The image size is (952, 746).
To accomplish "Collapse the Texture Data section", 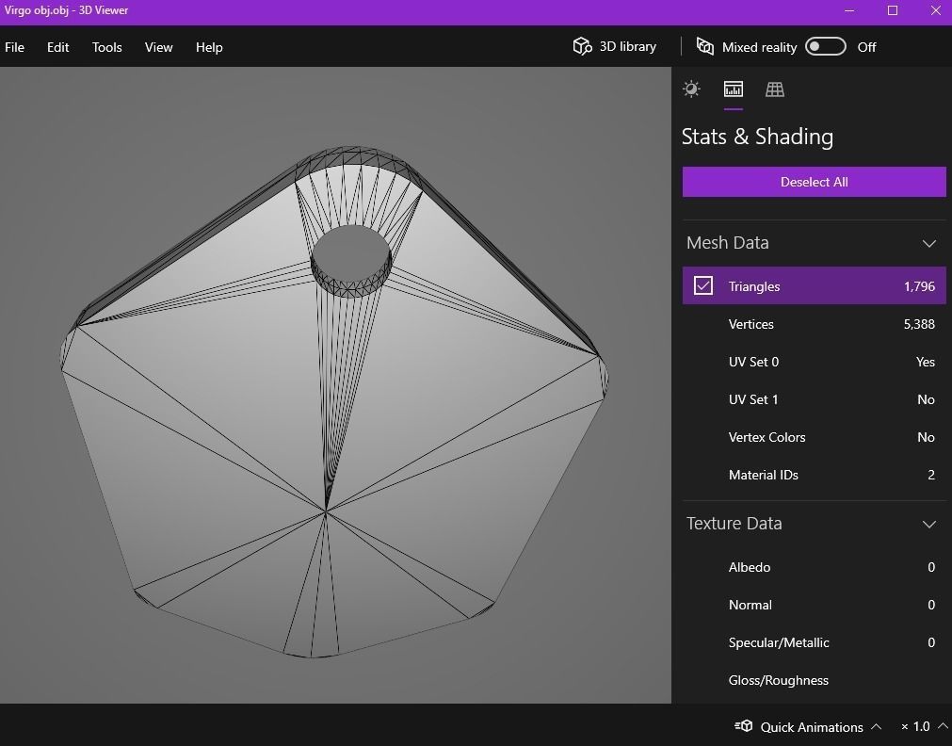I will 928,525.
